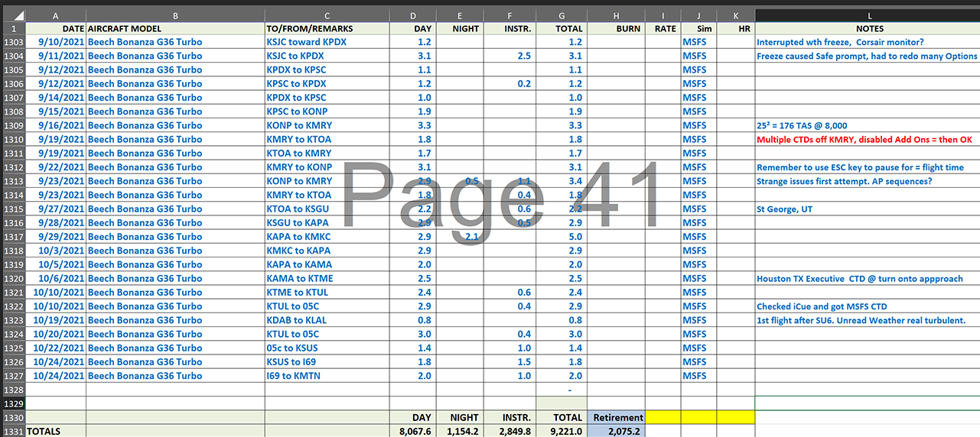Select the Retirement cell

tap(616, 417)
